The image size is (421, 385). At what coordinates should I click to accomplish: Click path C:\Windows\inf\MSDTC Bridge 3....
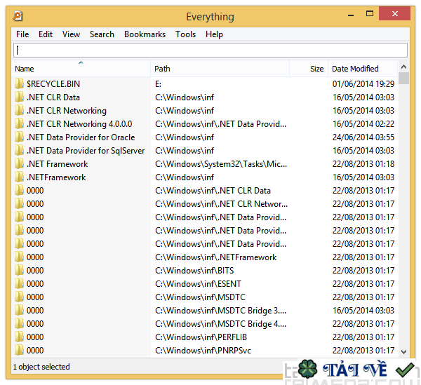click(x=221, y=311)
